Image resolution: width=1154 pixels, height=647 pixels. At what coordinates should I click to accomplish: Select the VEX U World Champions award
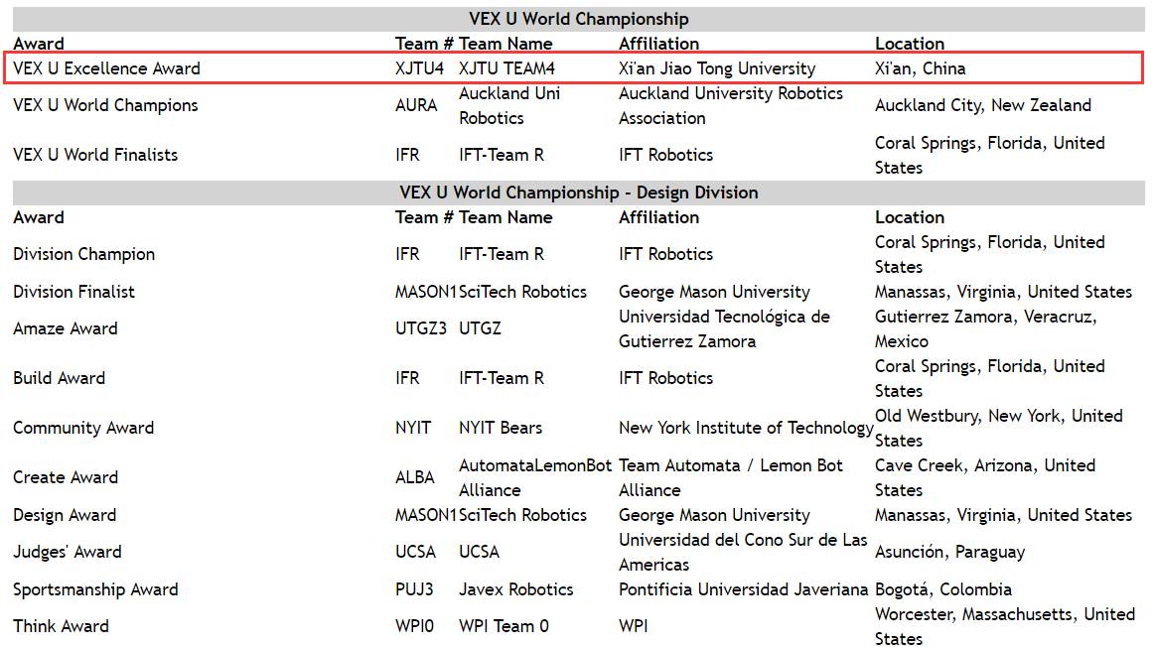click(105, 105)
